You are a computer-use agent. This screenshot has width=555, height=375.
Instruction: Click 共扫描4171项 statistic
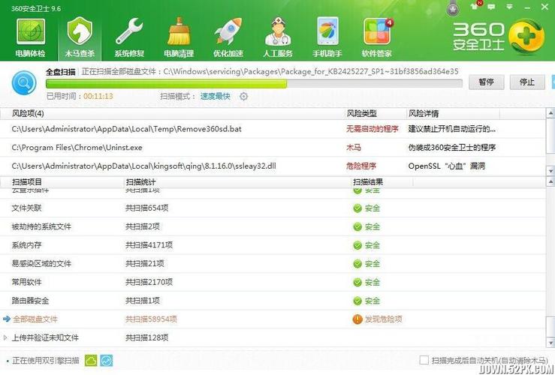pos(149,245)
